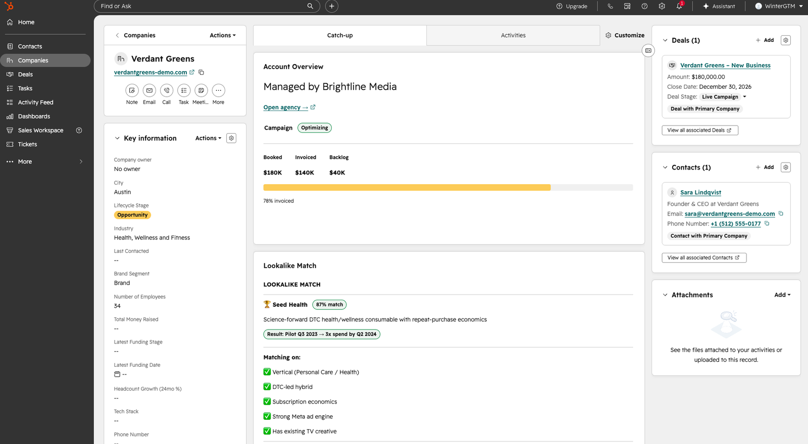This screenshot has width=808, height=444.
Task: View all associated Deals
Action: (700, 130)
